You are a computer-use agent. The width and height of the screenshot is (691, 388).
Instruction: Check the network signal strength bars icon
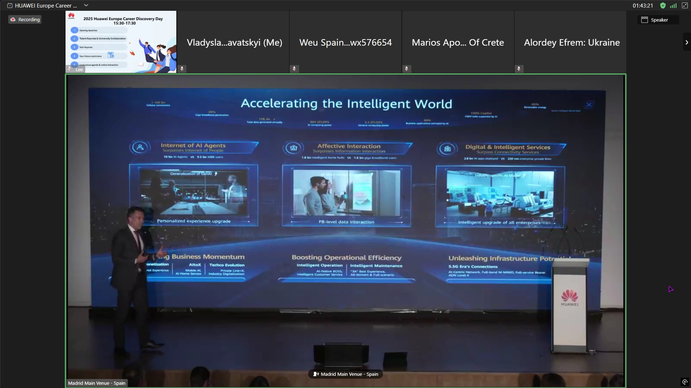pyautogui.click(x=673, y=5)
